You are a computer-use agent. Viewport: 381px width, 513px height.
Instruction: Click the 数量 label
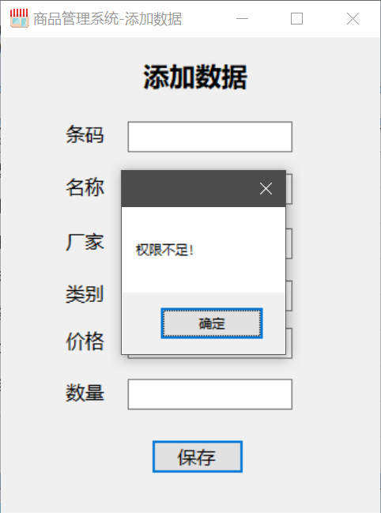85,392
